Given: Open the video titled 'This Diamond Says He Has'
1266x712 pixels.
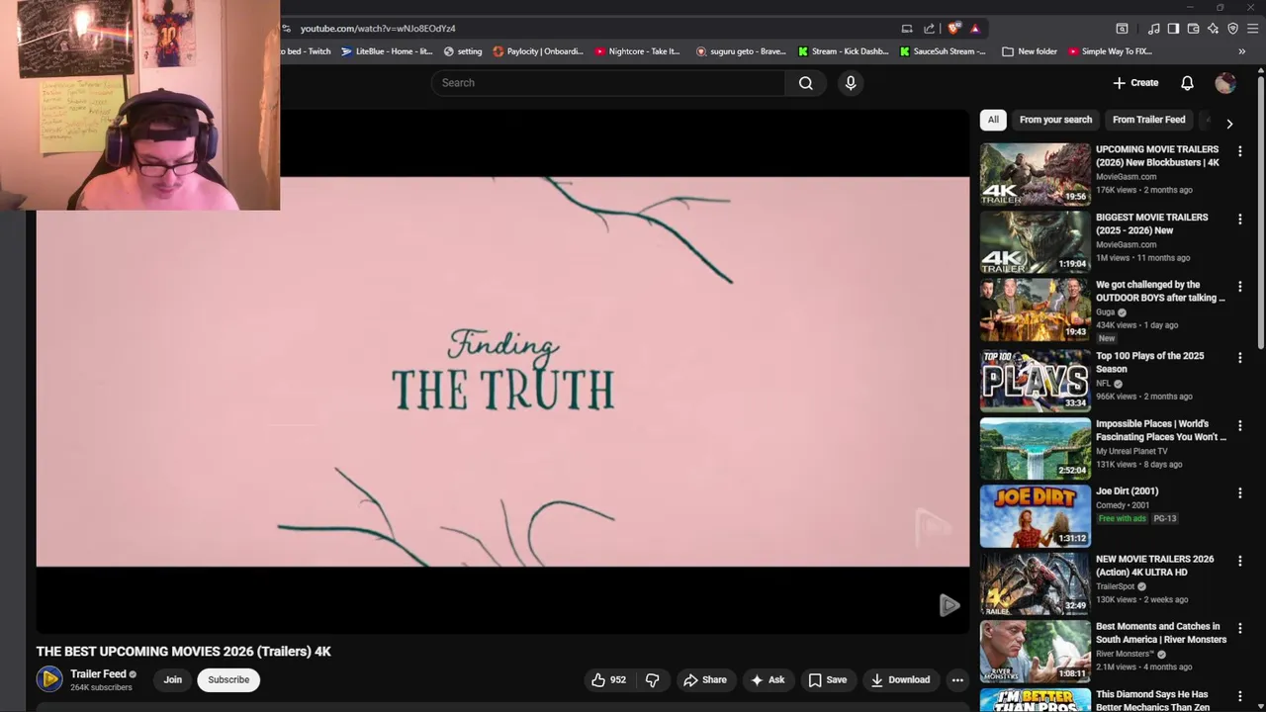Looking at the screenshot, I should click(x=1151, y=700).
